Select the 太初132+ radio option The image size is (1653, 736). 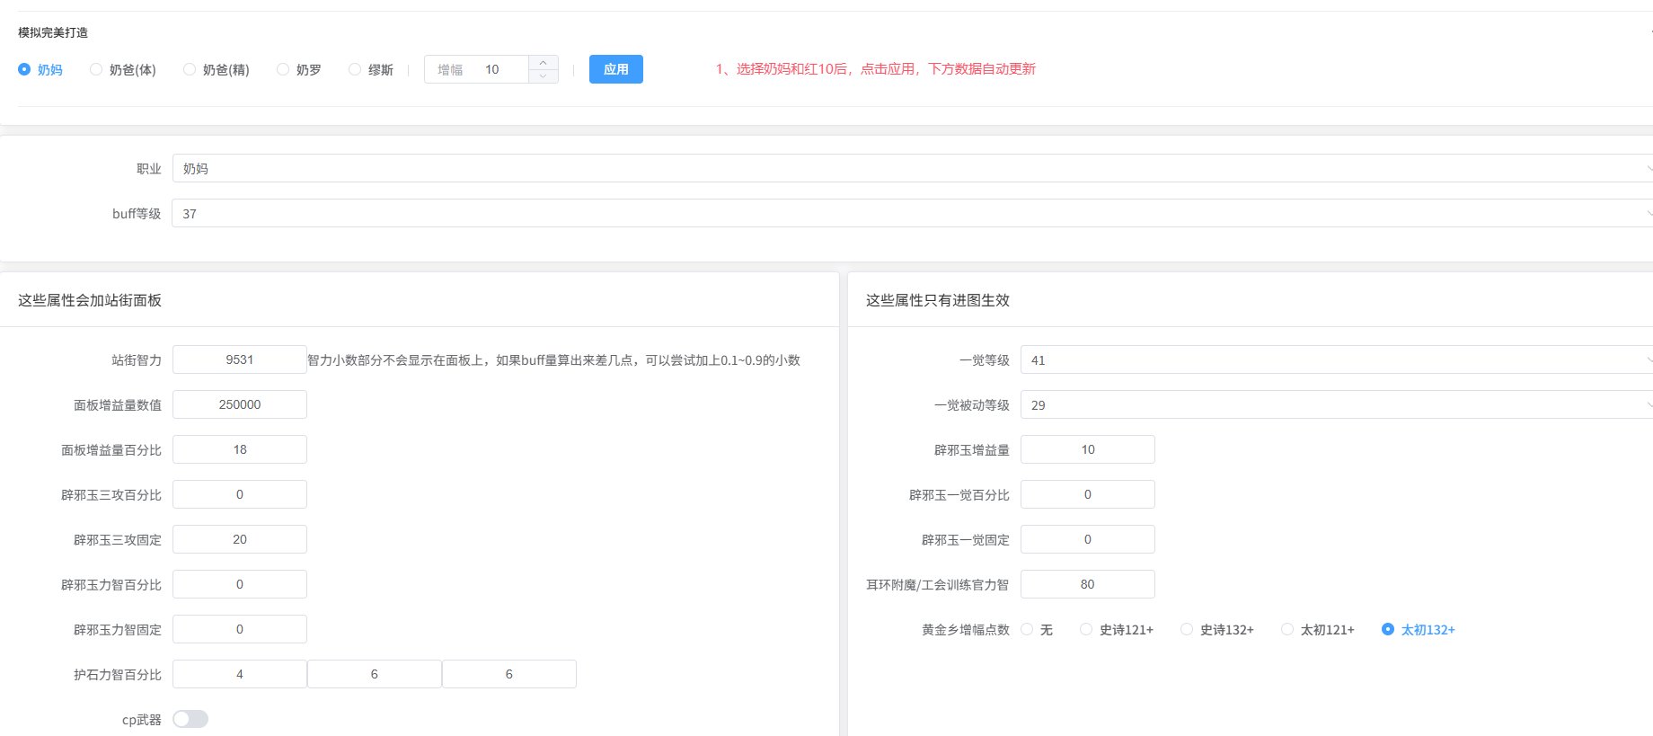[x=1419, y=629]
